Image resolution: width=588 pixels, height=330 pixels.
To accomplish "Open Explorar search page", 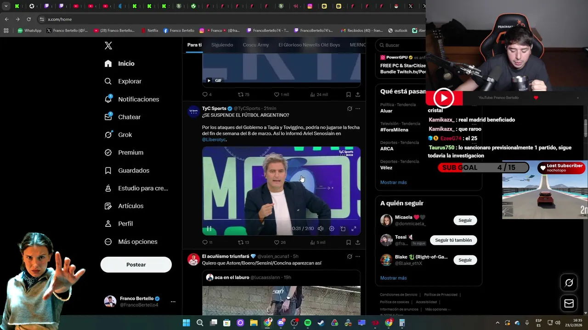I will tap(123, 81).
